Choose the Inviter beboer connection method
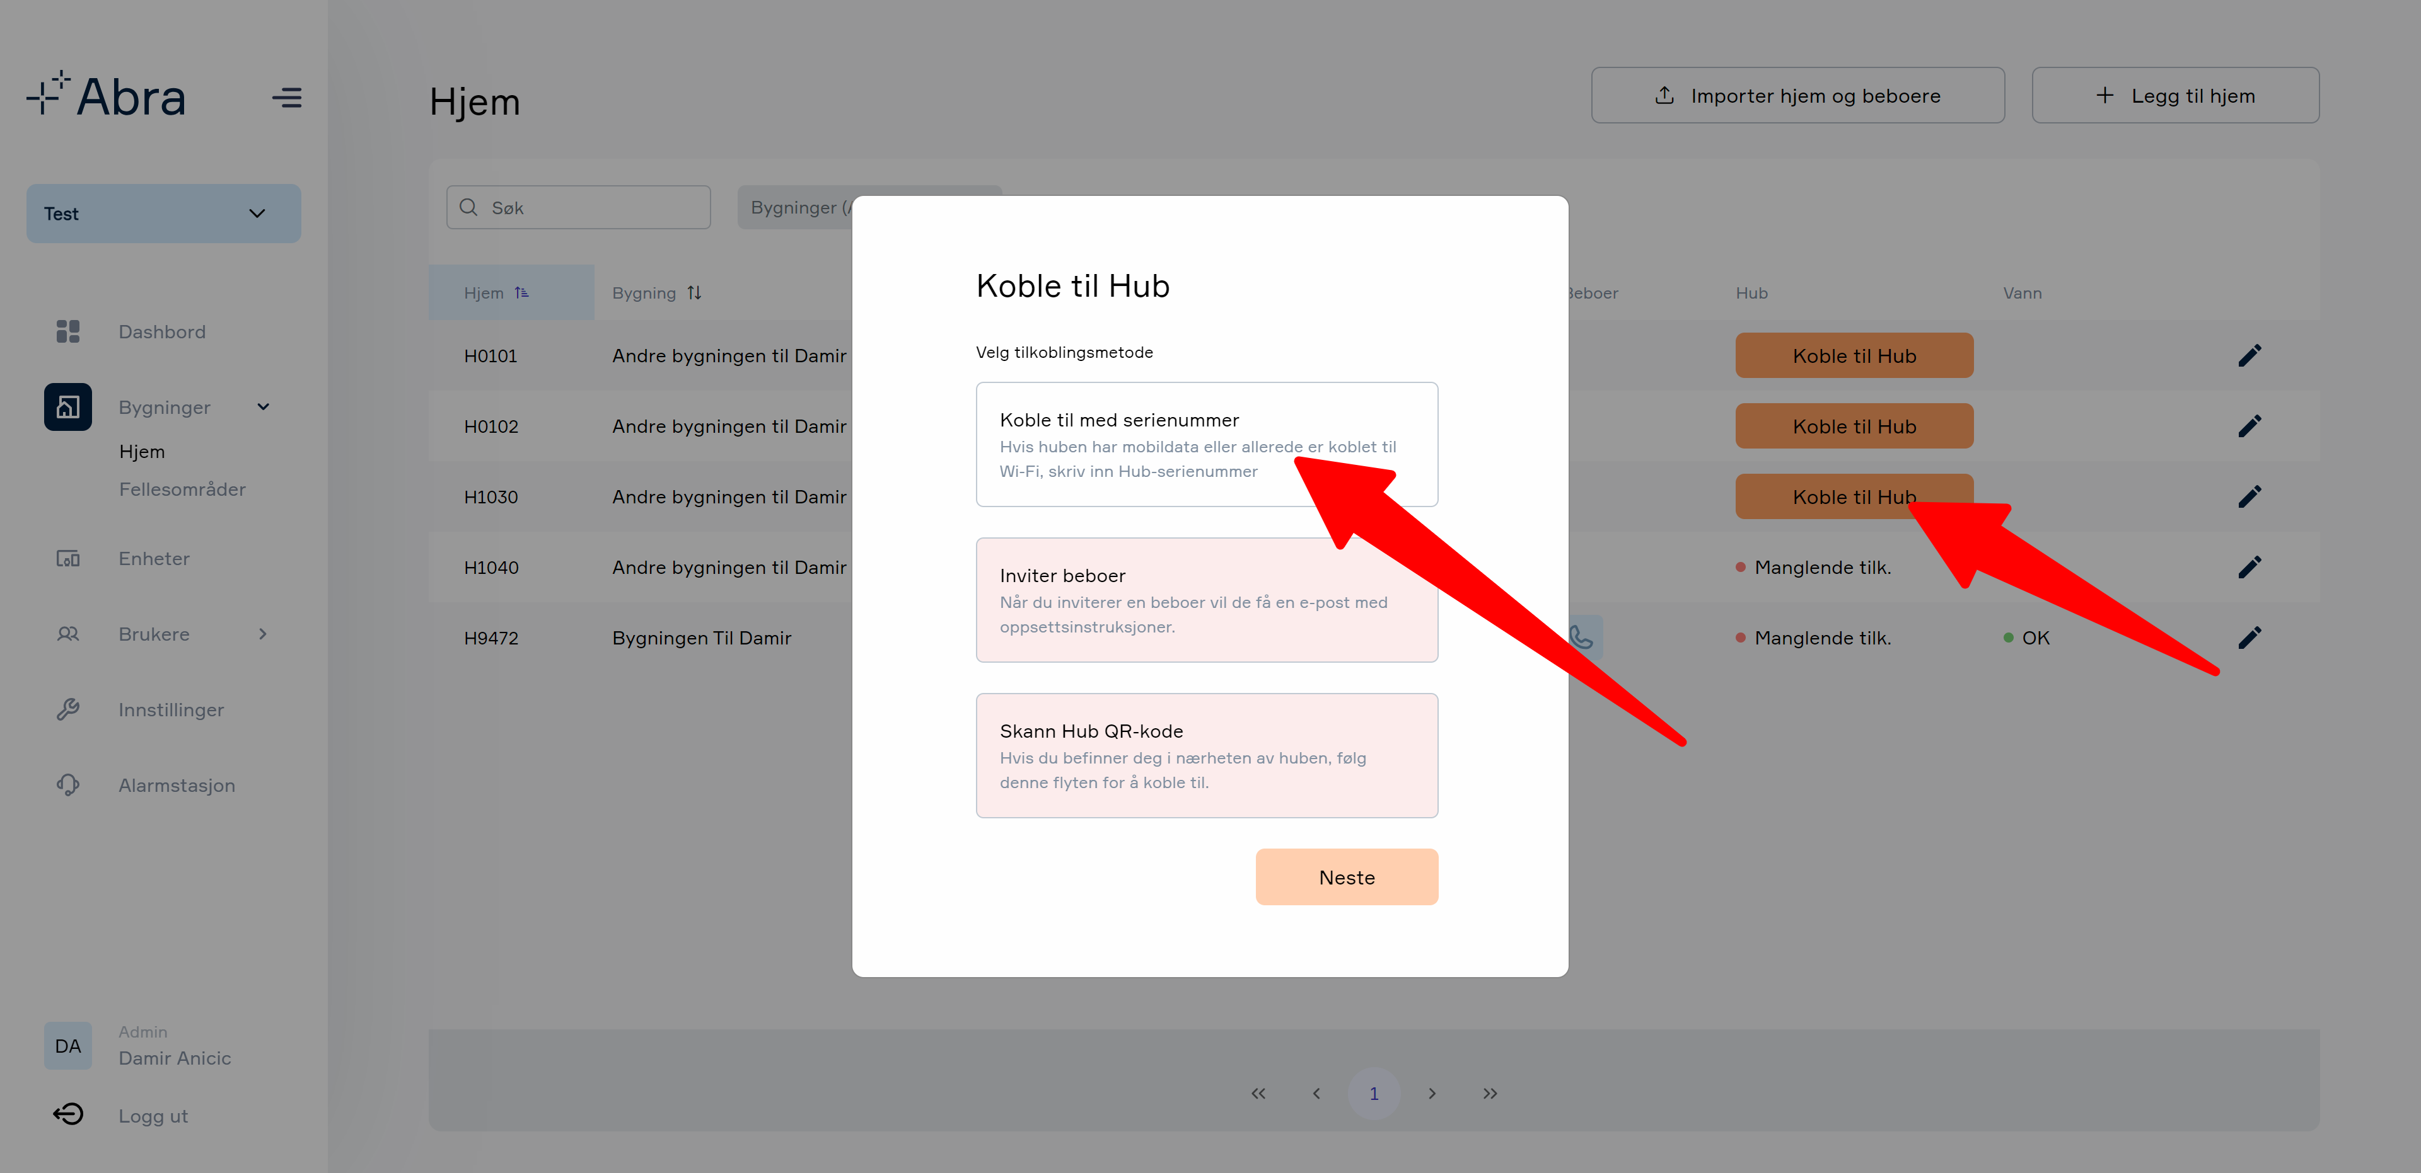The height and width of the screenshot is (1173, 2421). click(1207, 600)
